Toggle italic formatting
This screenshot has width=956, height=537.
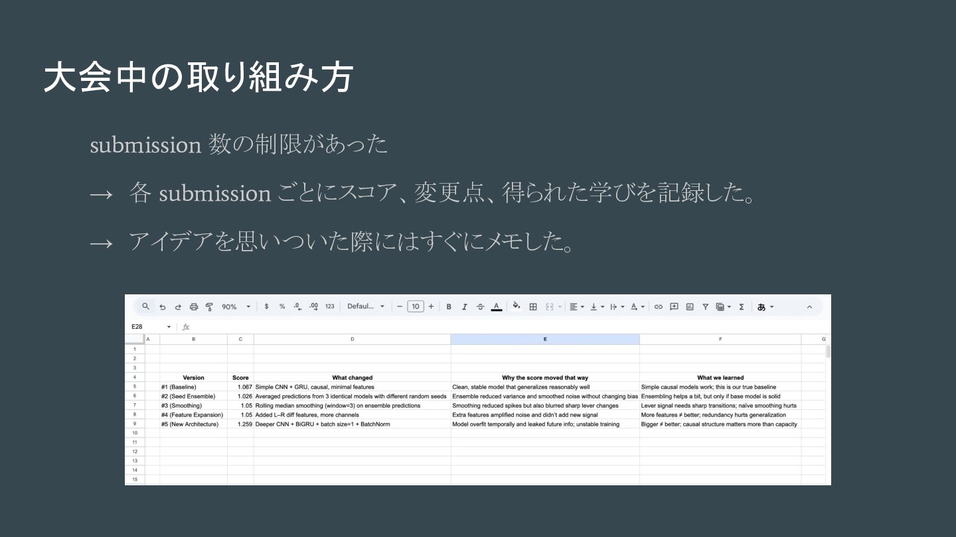pyautogui.click(x=464, y=306)
